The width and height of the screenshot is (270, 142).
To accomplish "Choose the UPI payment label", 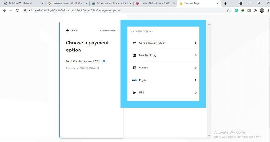I will pyautogui.click(x=141, y=92).
